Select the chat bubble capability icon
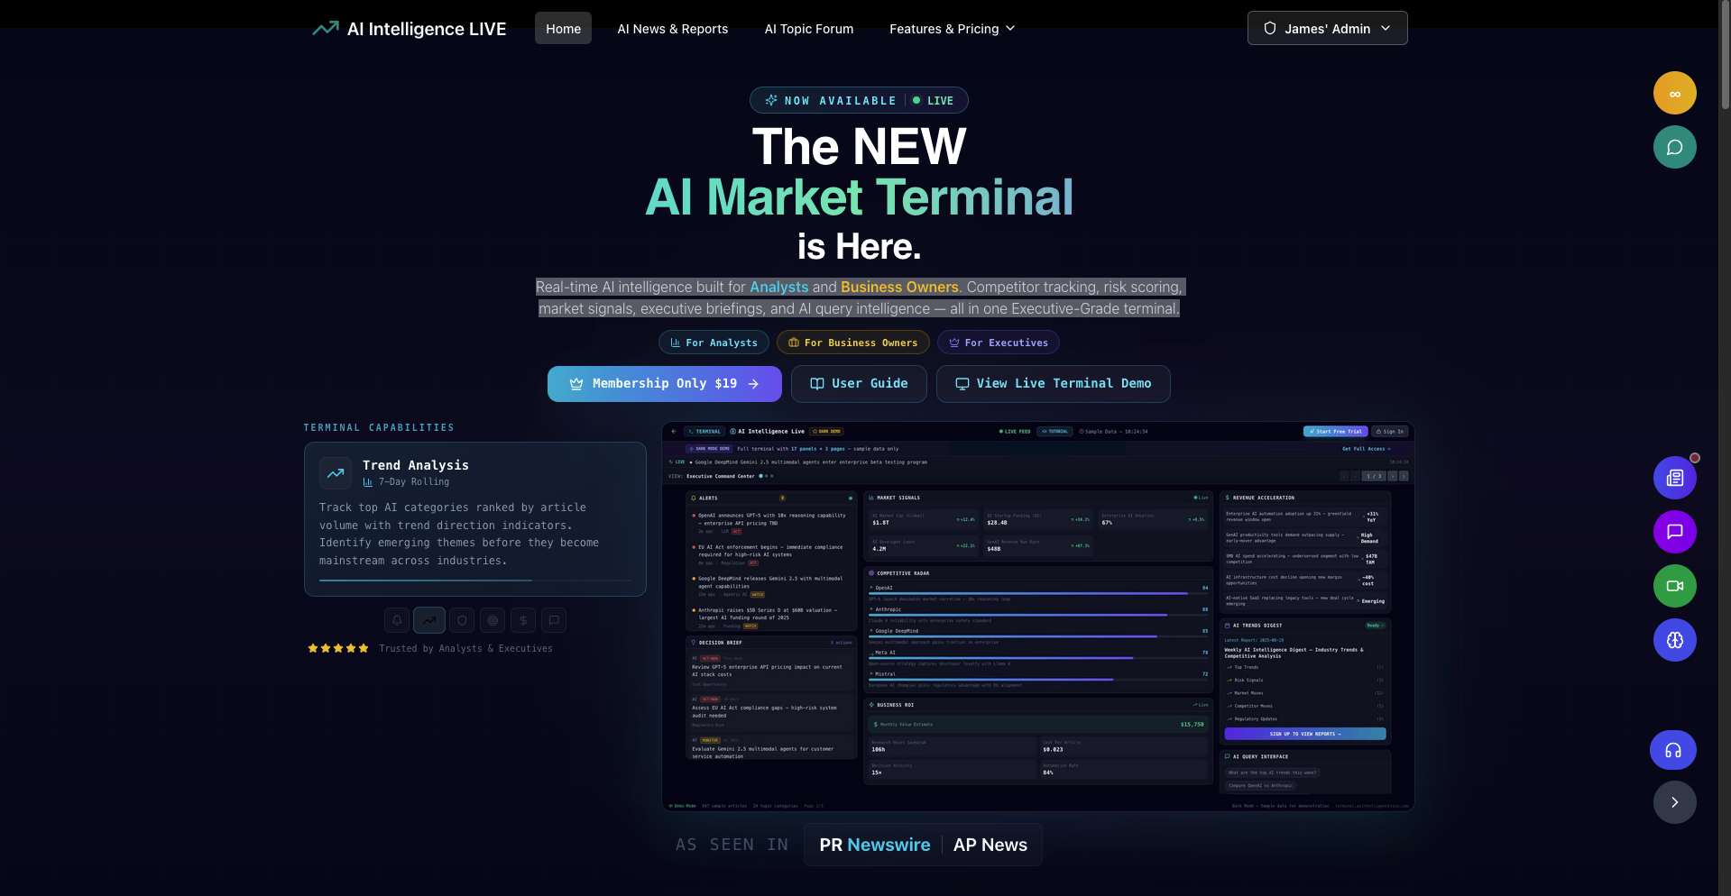Image resolution: width=1731 pixels, height=896 pixels. pos(554,620)
